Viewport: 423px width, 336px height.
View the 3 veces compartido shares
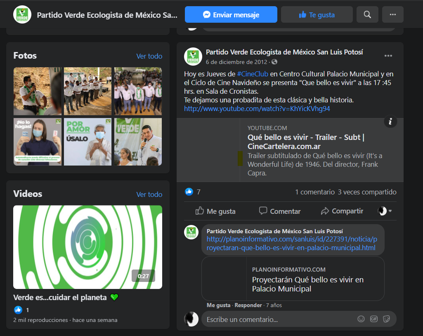[367, 192]
